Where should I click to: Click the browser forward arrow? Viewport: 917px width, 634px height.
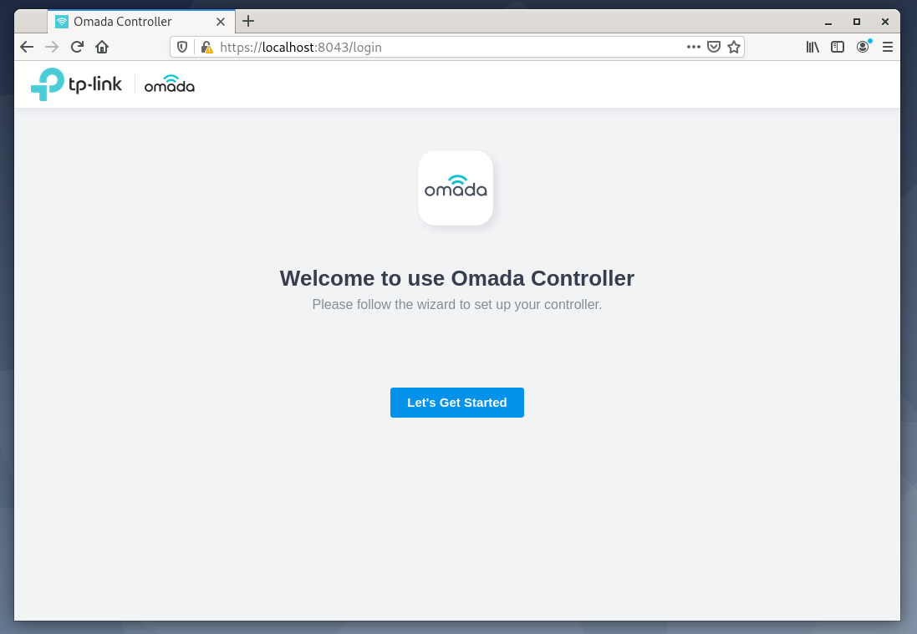(x=52, y=48)
